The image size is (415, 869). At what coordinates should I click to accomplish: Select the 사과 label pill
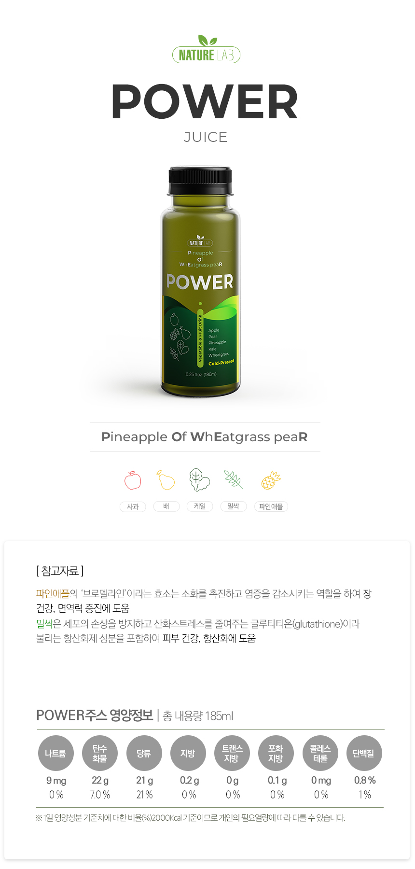pos(133,506)
